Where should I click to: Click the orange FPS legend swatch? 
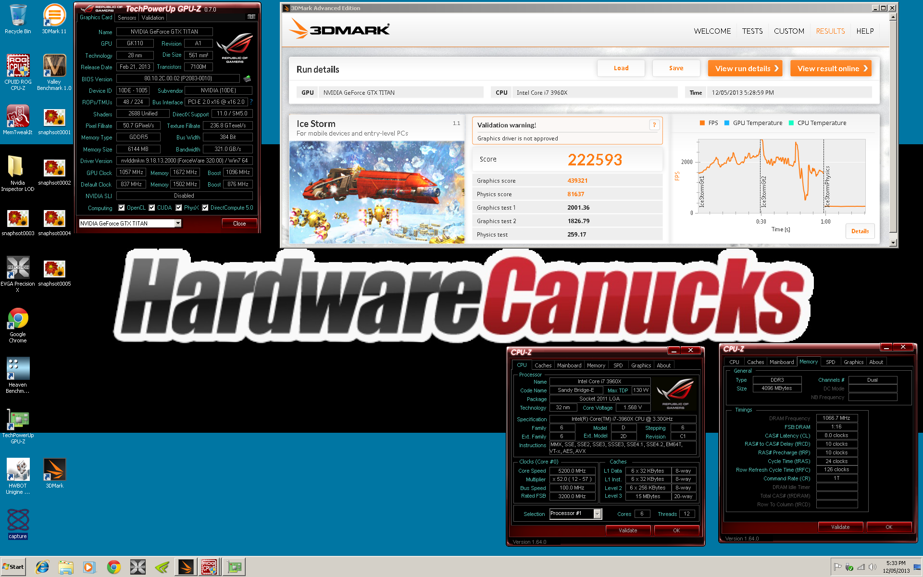coord(702,123)
